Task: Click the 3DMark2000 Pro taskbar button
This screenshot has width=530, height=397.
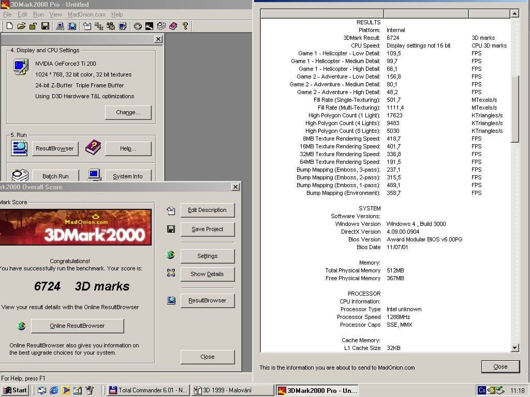Action: pyautogui.click(x=317, y=390)
